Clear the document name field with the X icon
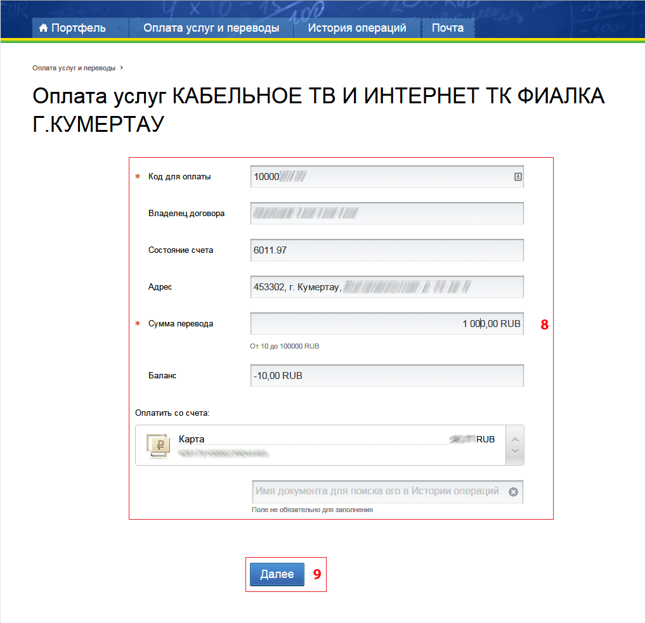Image resolution: width=645 pixels, height=623 pixels. point(513,492)
